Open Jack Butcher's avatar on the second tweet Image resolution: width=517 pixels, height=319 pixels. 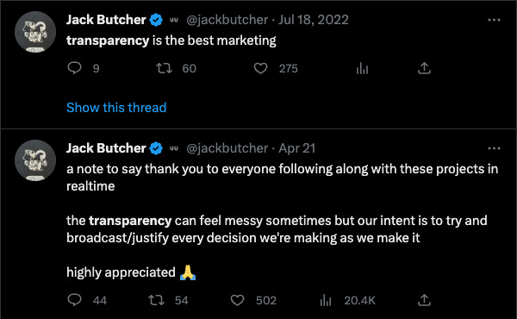35,160
